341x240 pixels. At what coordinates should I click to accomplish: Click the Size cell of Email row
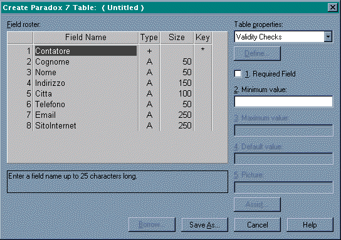click(177, 115)
